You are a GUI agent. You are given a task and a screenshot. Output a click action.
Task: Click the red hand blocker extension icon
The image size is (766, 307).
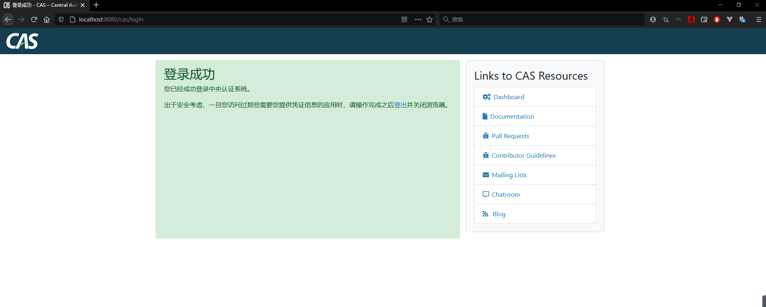[x=717, y=20]
